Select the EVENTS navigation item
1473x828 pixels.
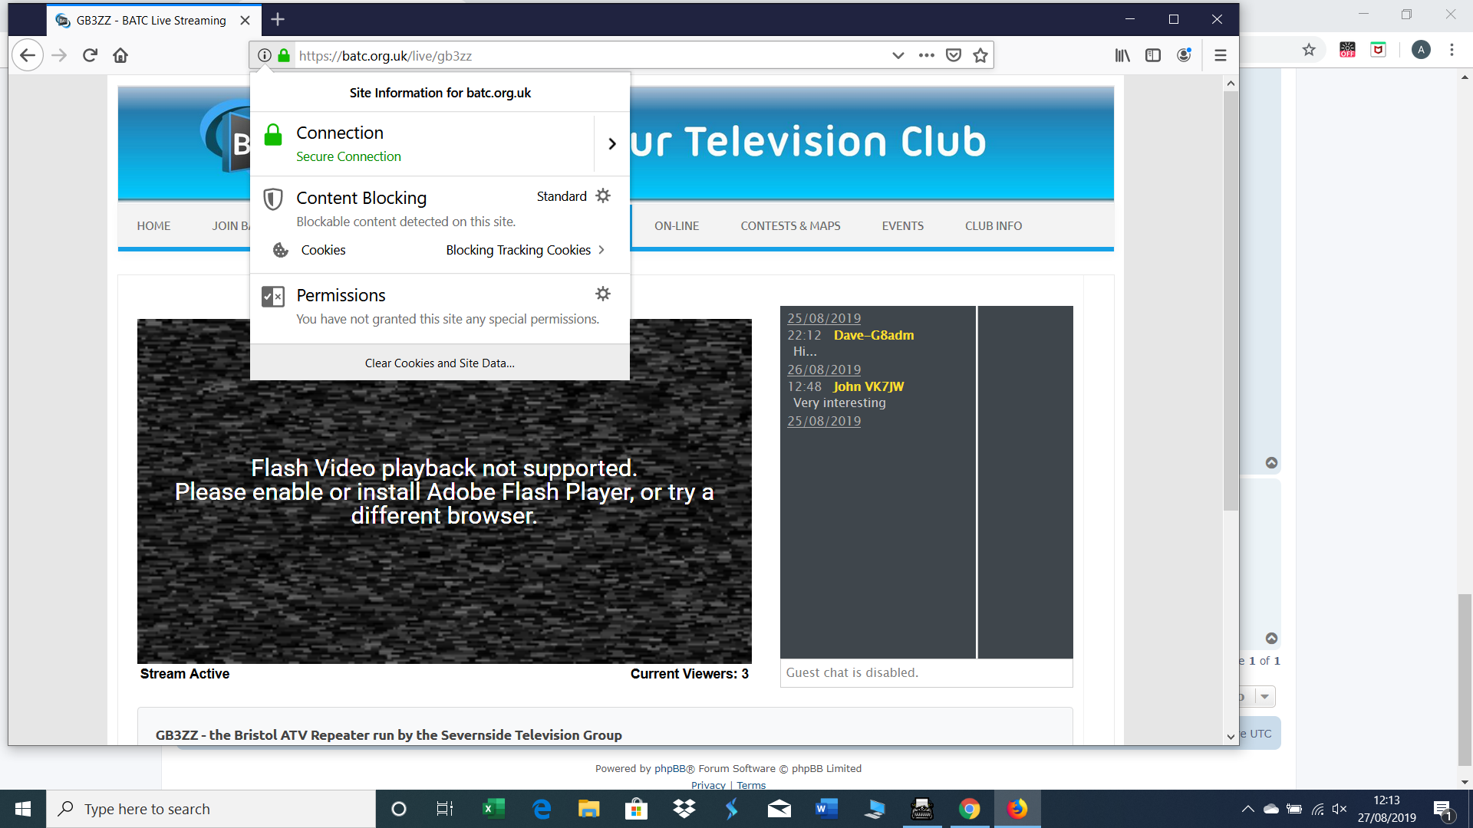point(902,226)
